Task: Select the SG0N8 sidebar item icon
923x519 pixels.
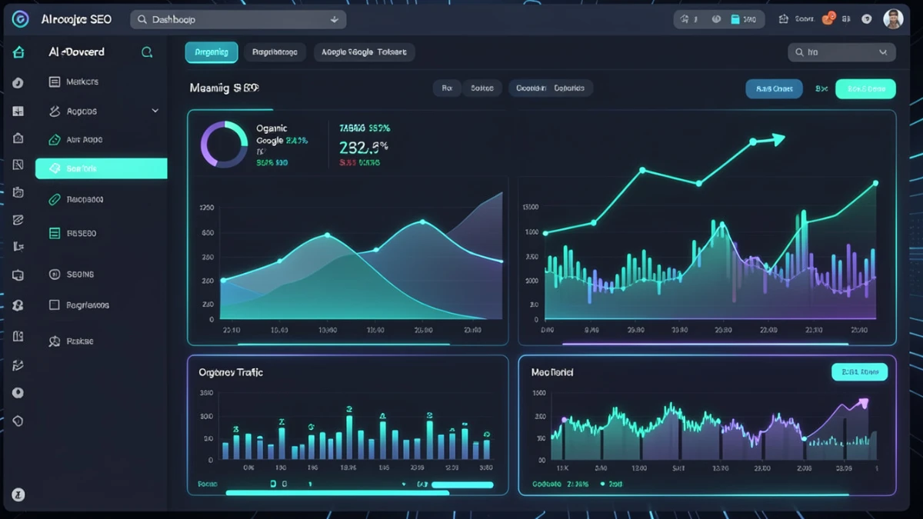Action: click(55, 274)
